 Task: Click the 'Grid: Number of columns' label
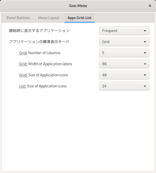click(40, 53)
